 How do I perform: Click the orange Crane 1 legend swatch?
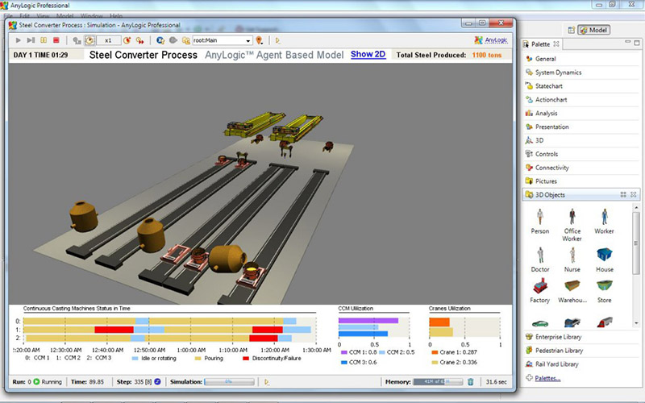click(x=435, y=352)
